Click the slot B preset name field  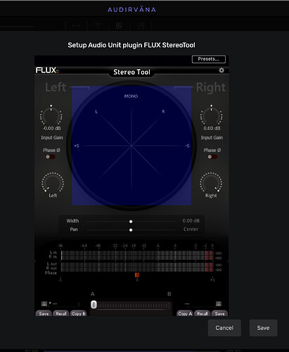[x=199, y=304]
